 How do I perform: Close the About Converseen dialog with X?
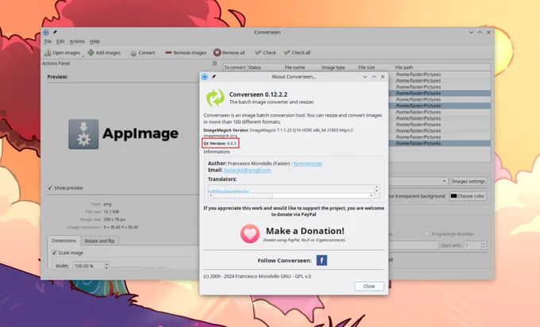(x=383, y=77)
